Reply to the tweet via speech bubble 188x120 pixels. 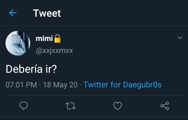pyautogui.click(x=23, y=106)
